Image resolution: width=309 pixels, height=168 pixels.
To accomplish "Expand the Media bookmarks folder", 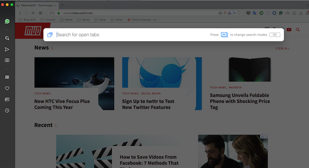I will coord(66,20).
